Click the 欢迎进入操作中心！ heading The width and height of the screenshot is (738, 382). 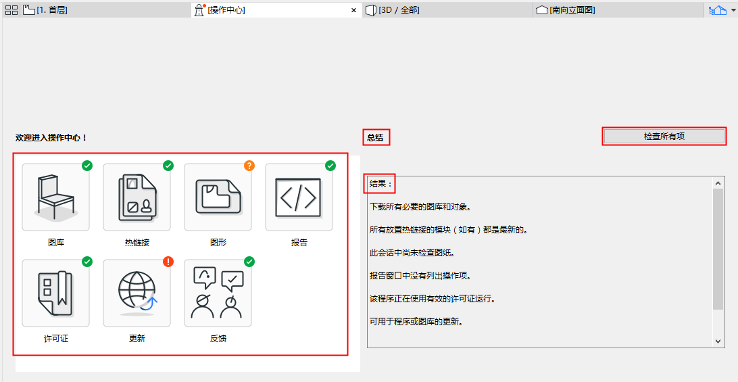point(51,138)
